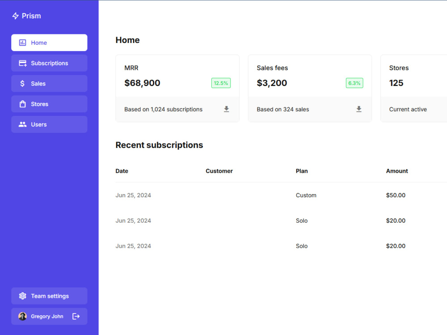Click the Team settings gear icon
The image size is (447, 335).
[x=22, y=296]
